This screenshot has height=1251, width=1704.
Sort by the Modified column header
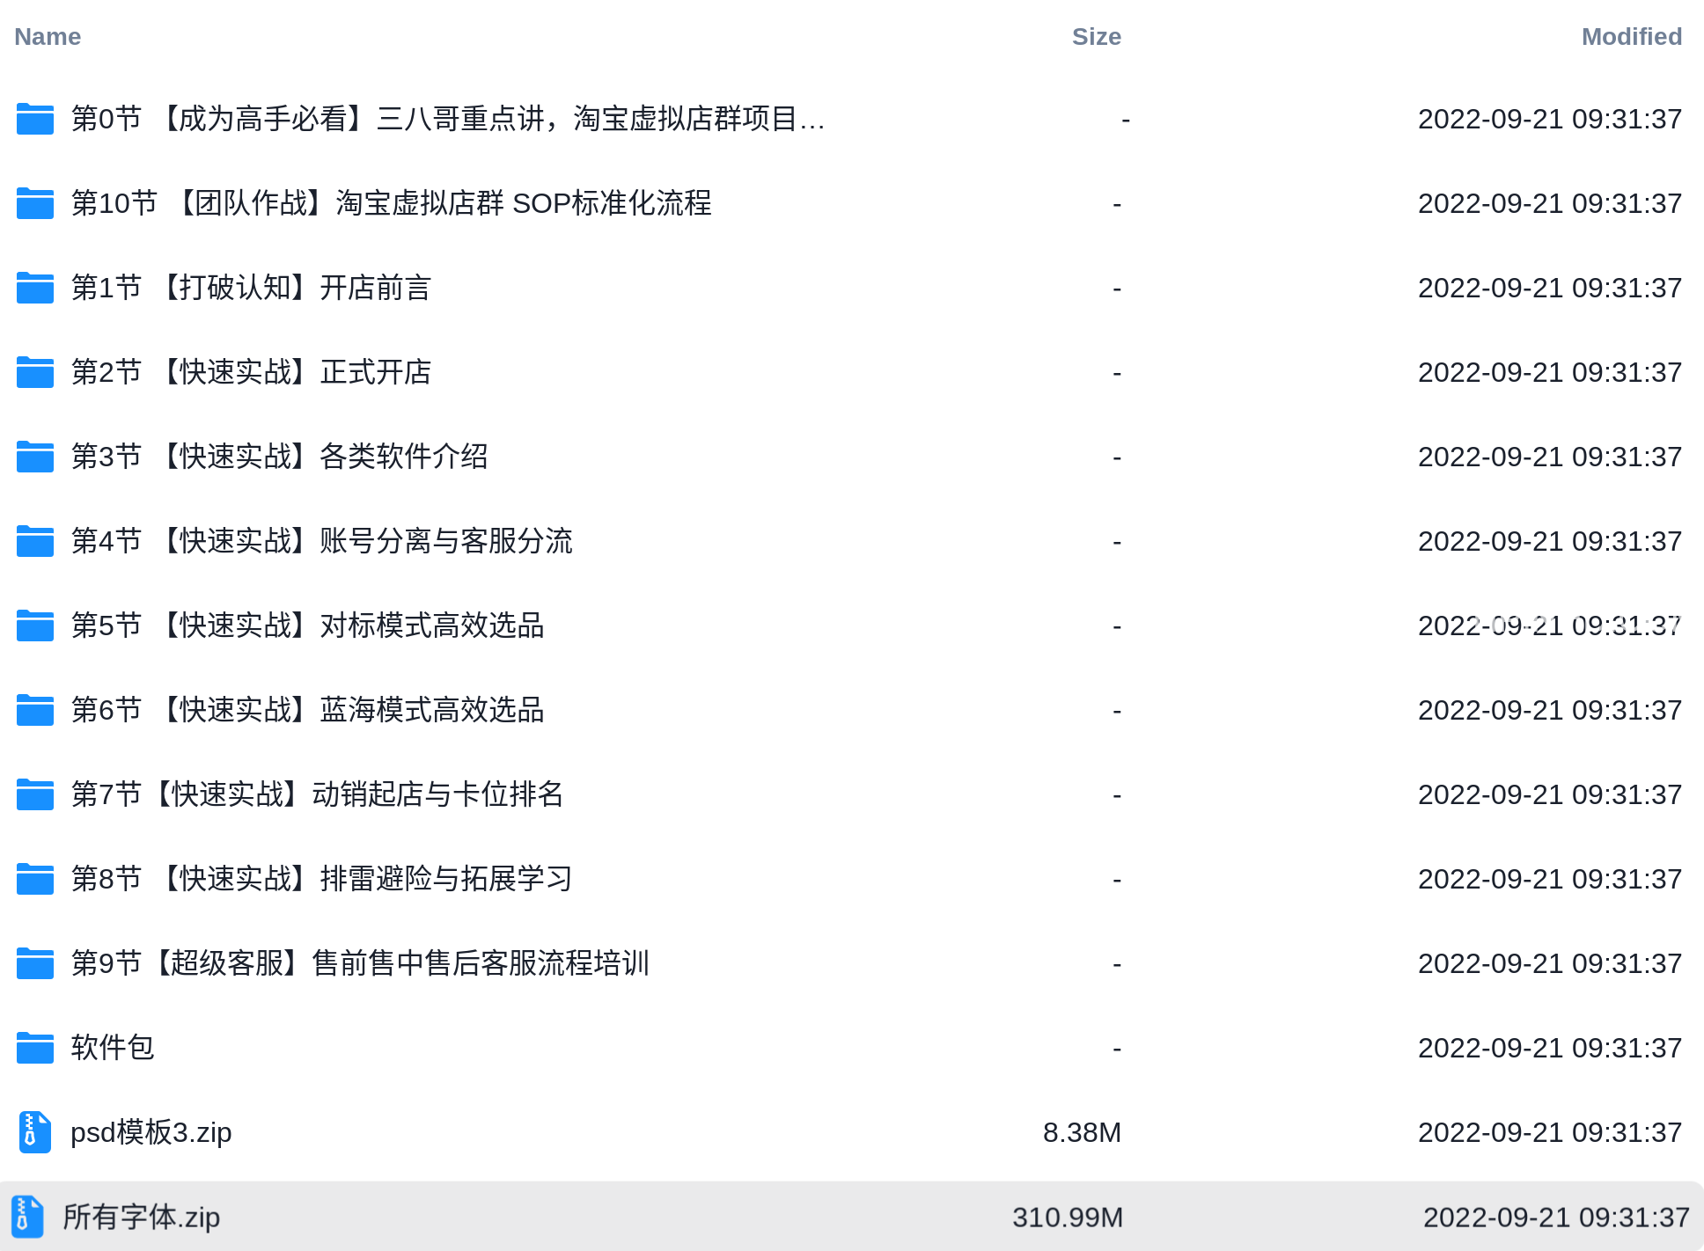coord(1631,37)
